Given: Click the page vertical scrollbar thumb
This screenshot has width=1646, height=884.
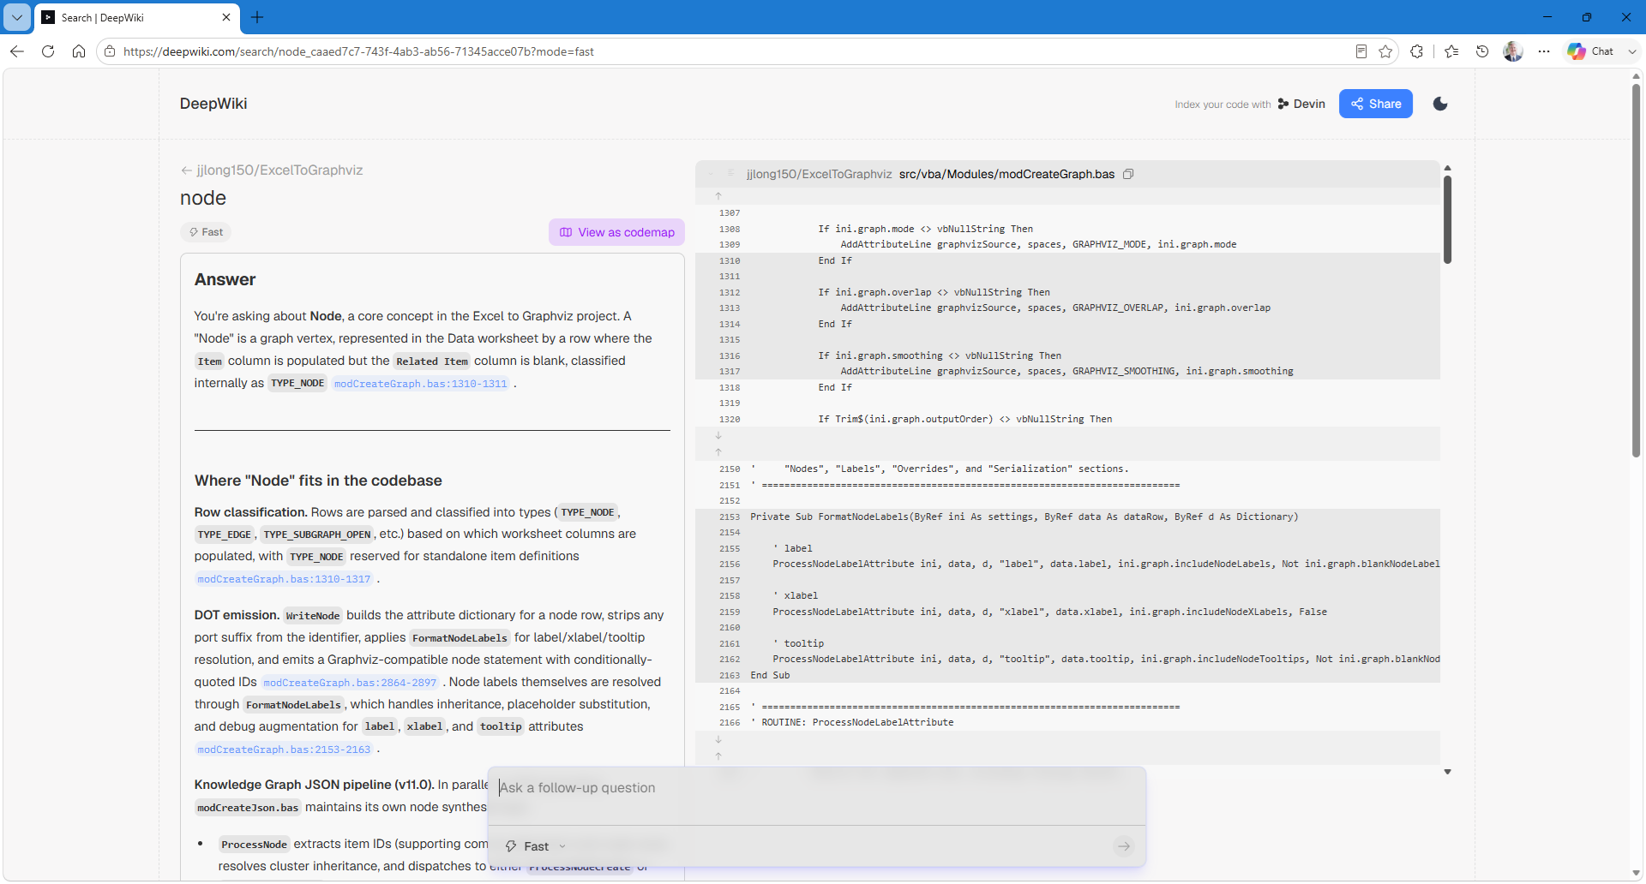Looking at the screenshot, I should coord(1636,270).
